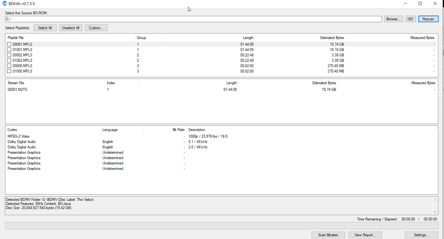Check the 00002.MPLS playlist checkbox

coord(9,55)
